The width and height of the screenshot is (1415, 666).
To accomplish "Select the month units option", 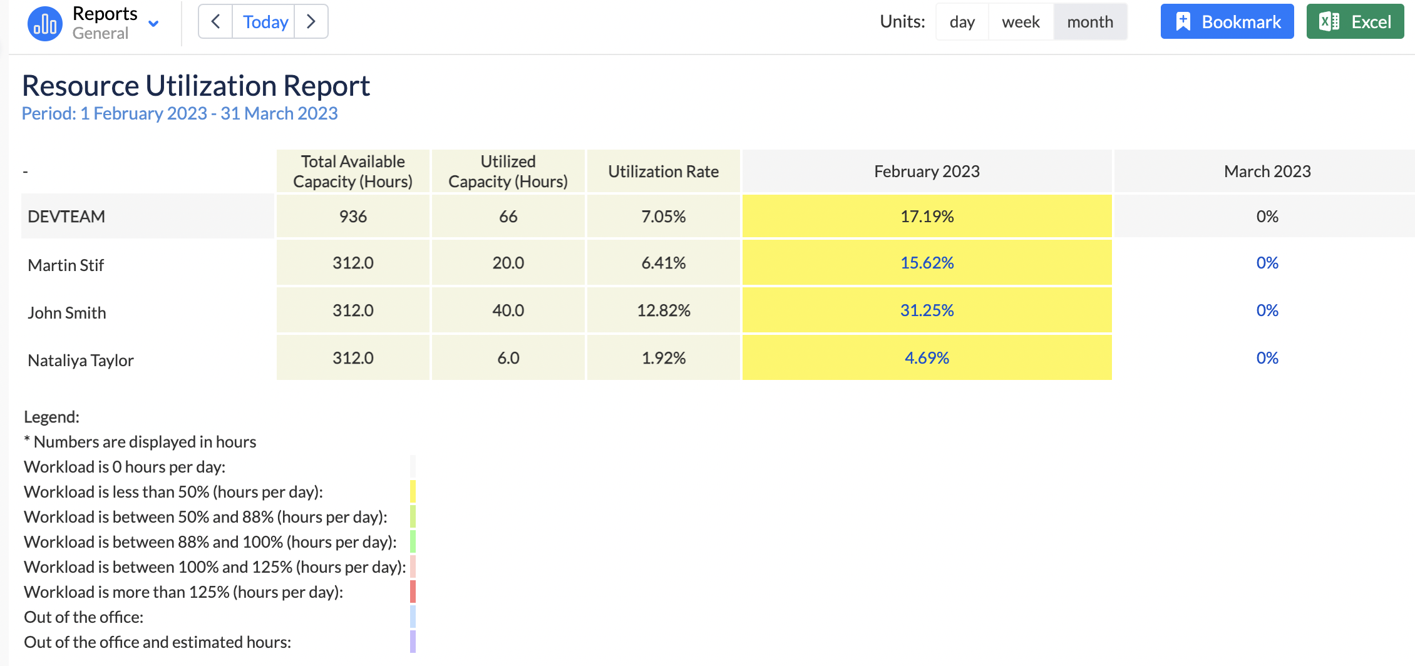I will click(x=1090, y=21).
